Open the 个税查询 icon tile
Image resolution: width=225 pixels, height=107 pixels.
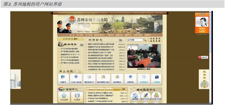[x=63, y=79]
